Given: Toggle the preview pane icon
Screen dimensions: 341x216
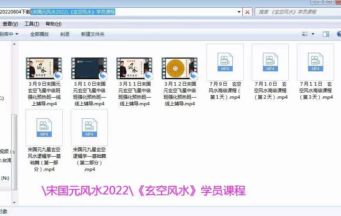Looking at the screenshot, I should pyautogui.click(x=326, y=34).
